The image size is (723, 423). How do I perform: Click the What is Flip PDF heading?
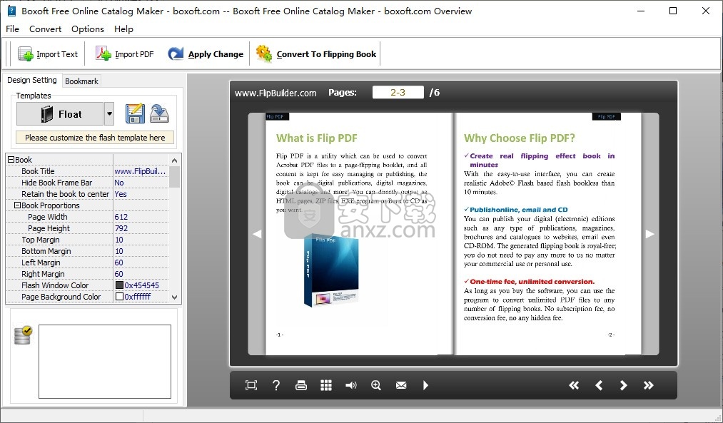[317, 138]
